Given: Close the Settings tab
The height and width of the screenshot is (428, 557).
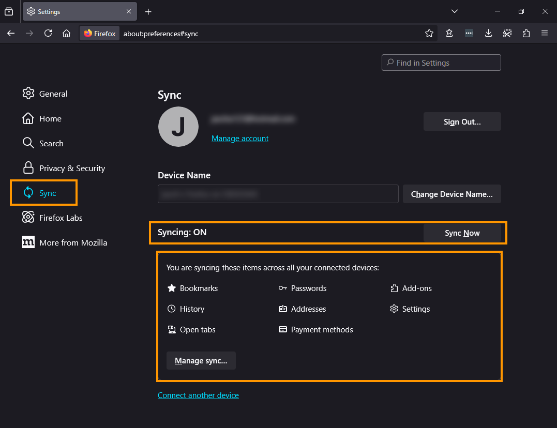Looking at the screenshot, I should point(129,11).
